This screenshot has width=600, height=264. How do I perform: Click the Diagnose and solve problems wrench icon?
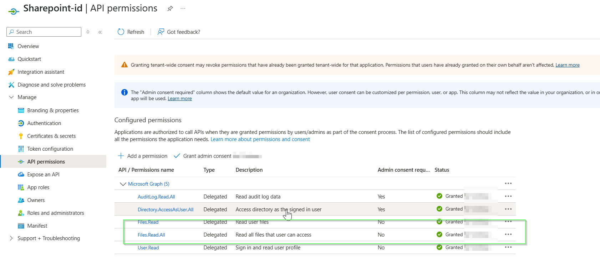point(11,85)
